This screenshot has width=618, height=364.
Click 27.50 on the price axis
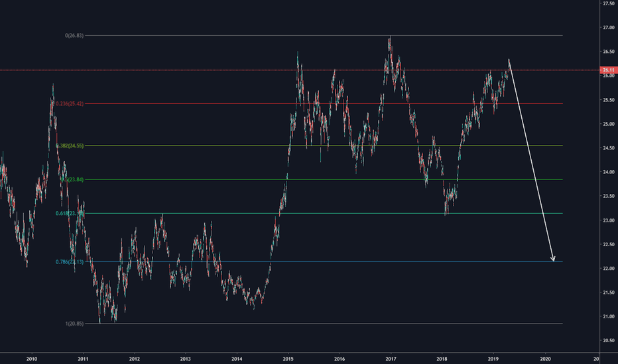[x=609, y=3]
